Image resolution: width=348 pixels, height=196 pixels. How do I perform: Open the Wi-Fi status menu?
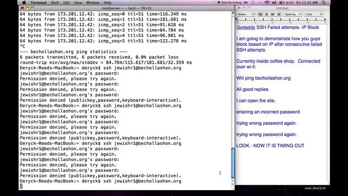267,3
